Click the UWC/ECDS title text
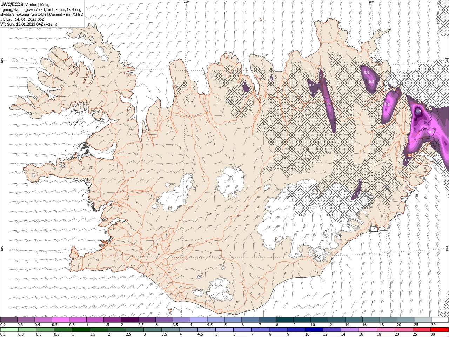 [12, 4]
